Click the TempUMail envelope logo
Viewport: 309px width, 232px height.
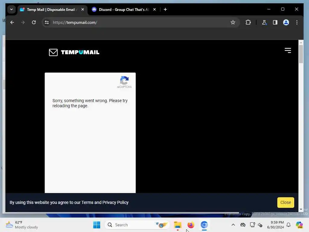click(53, 53)
